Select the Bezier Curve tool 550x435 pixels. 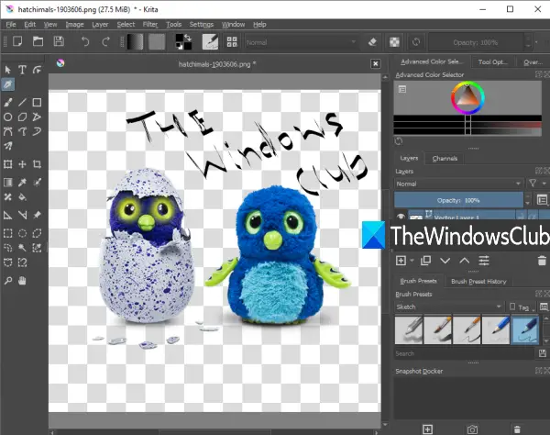7,131
